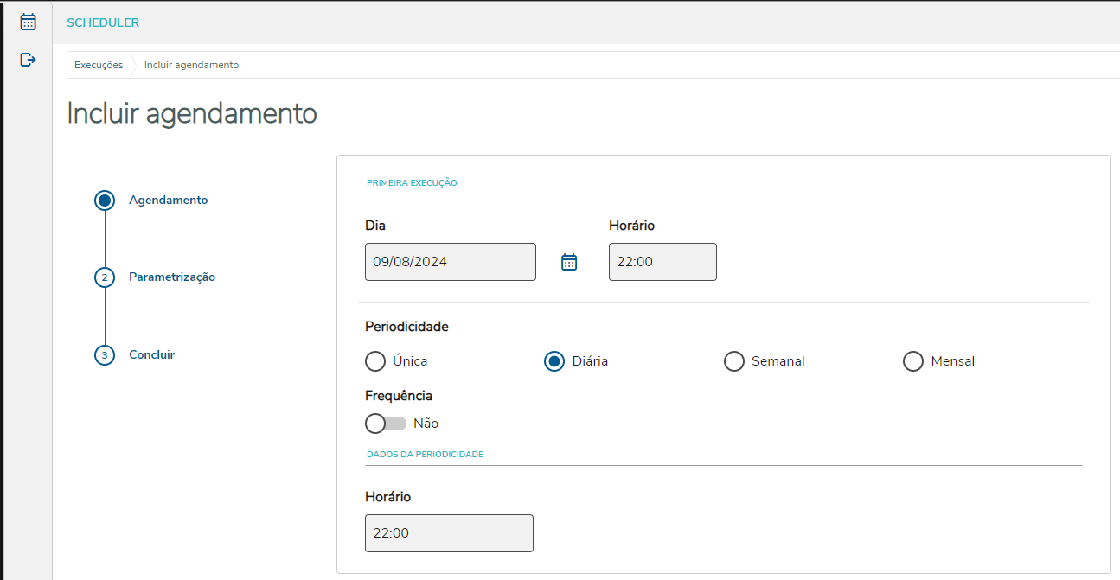The height and width of the screenshot is (580, 1120).
Task: Click the SCHEDULER header title
Action: click(103, 22)
